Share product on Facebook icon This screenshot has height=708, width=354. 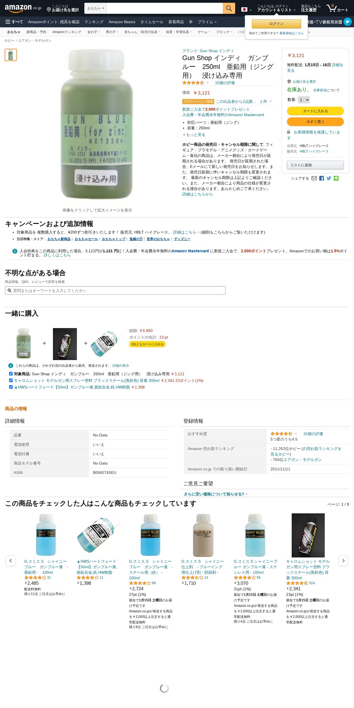(321, 178)
